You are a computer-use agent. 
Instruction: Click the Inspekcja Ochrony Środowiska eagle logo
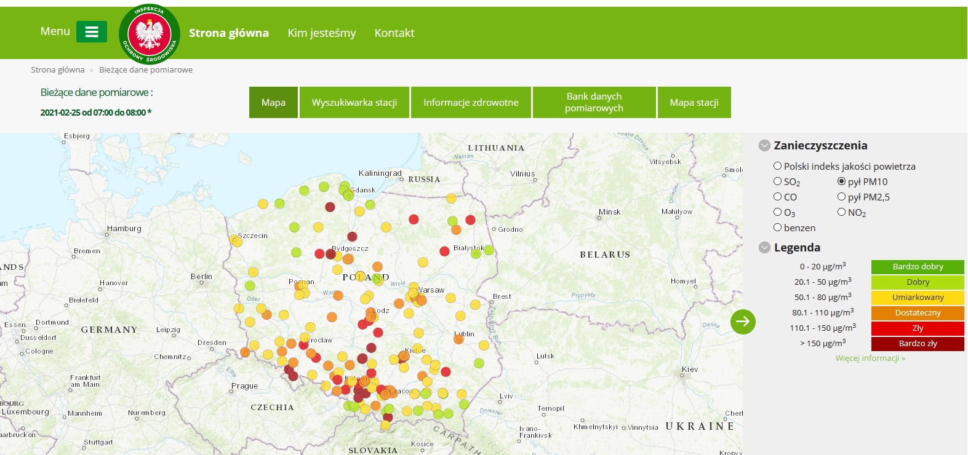click(149, 34)
